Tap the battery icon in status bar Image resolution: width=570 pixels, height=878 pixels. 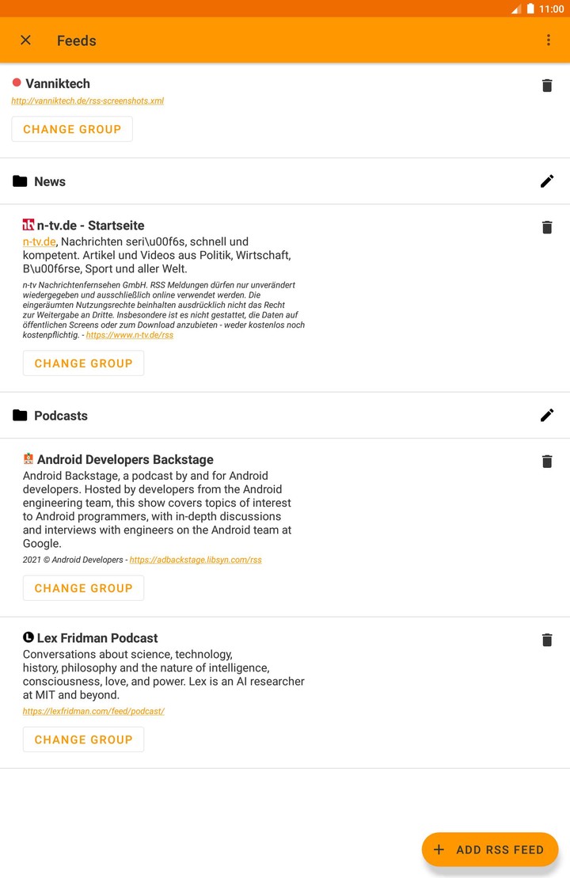pyautogui.click(x=530, y=9)
